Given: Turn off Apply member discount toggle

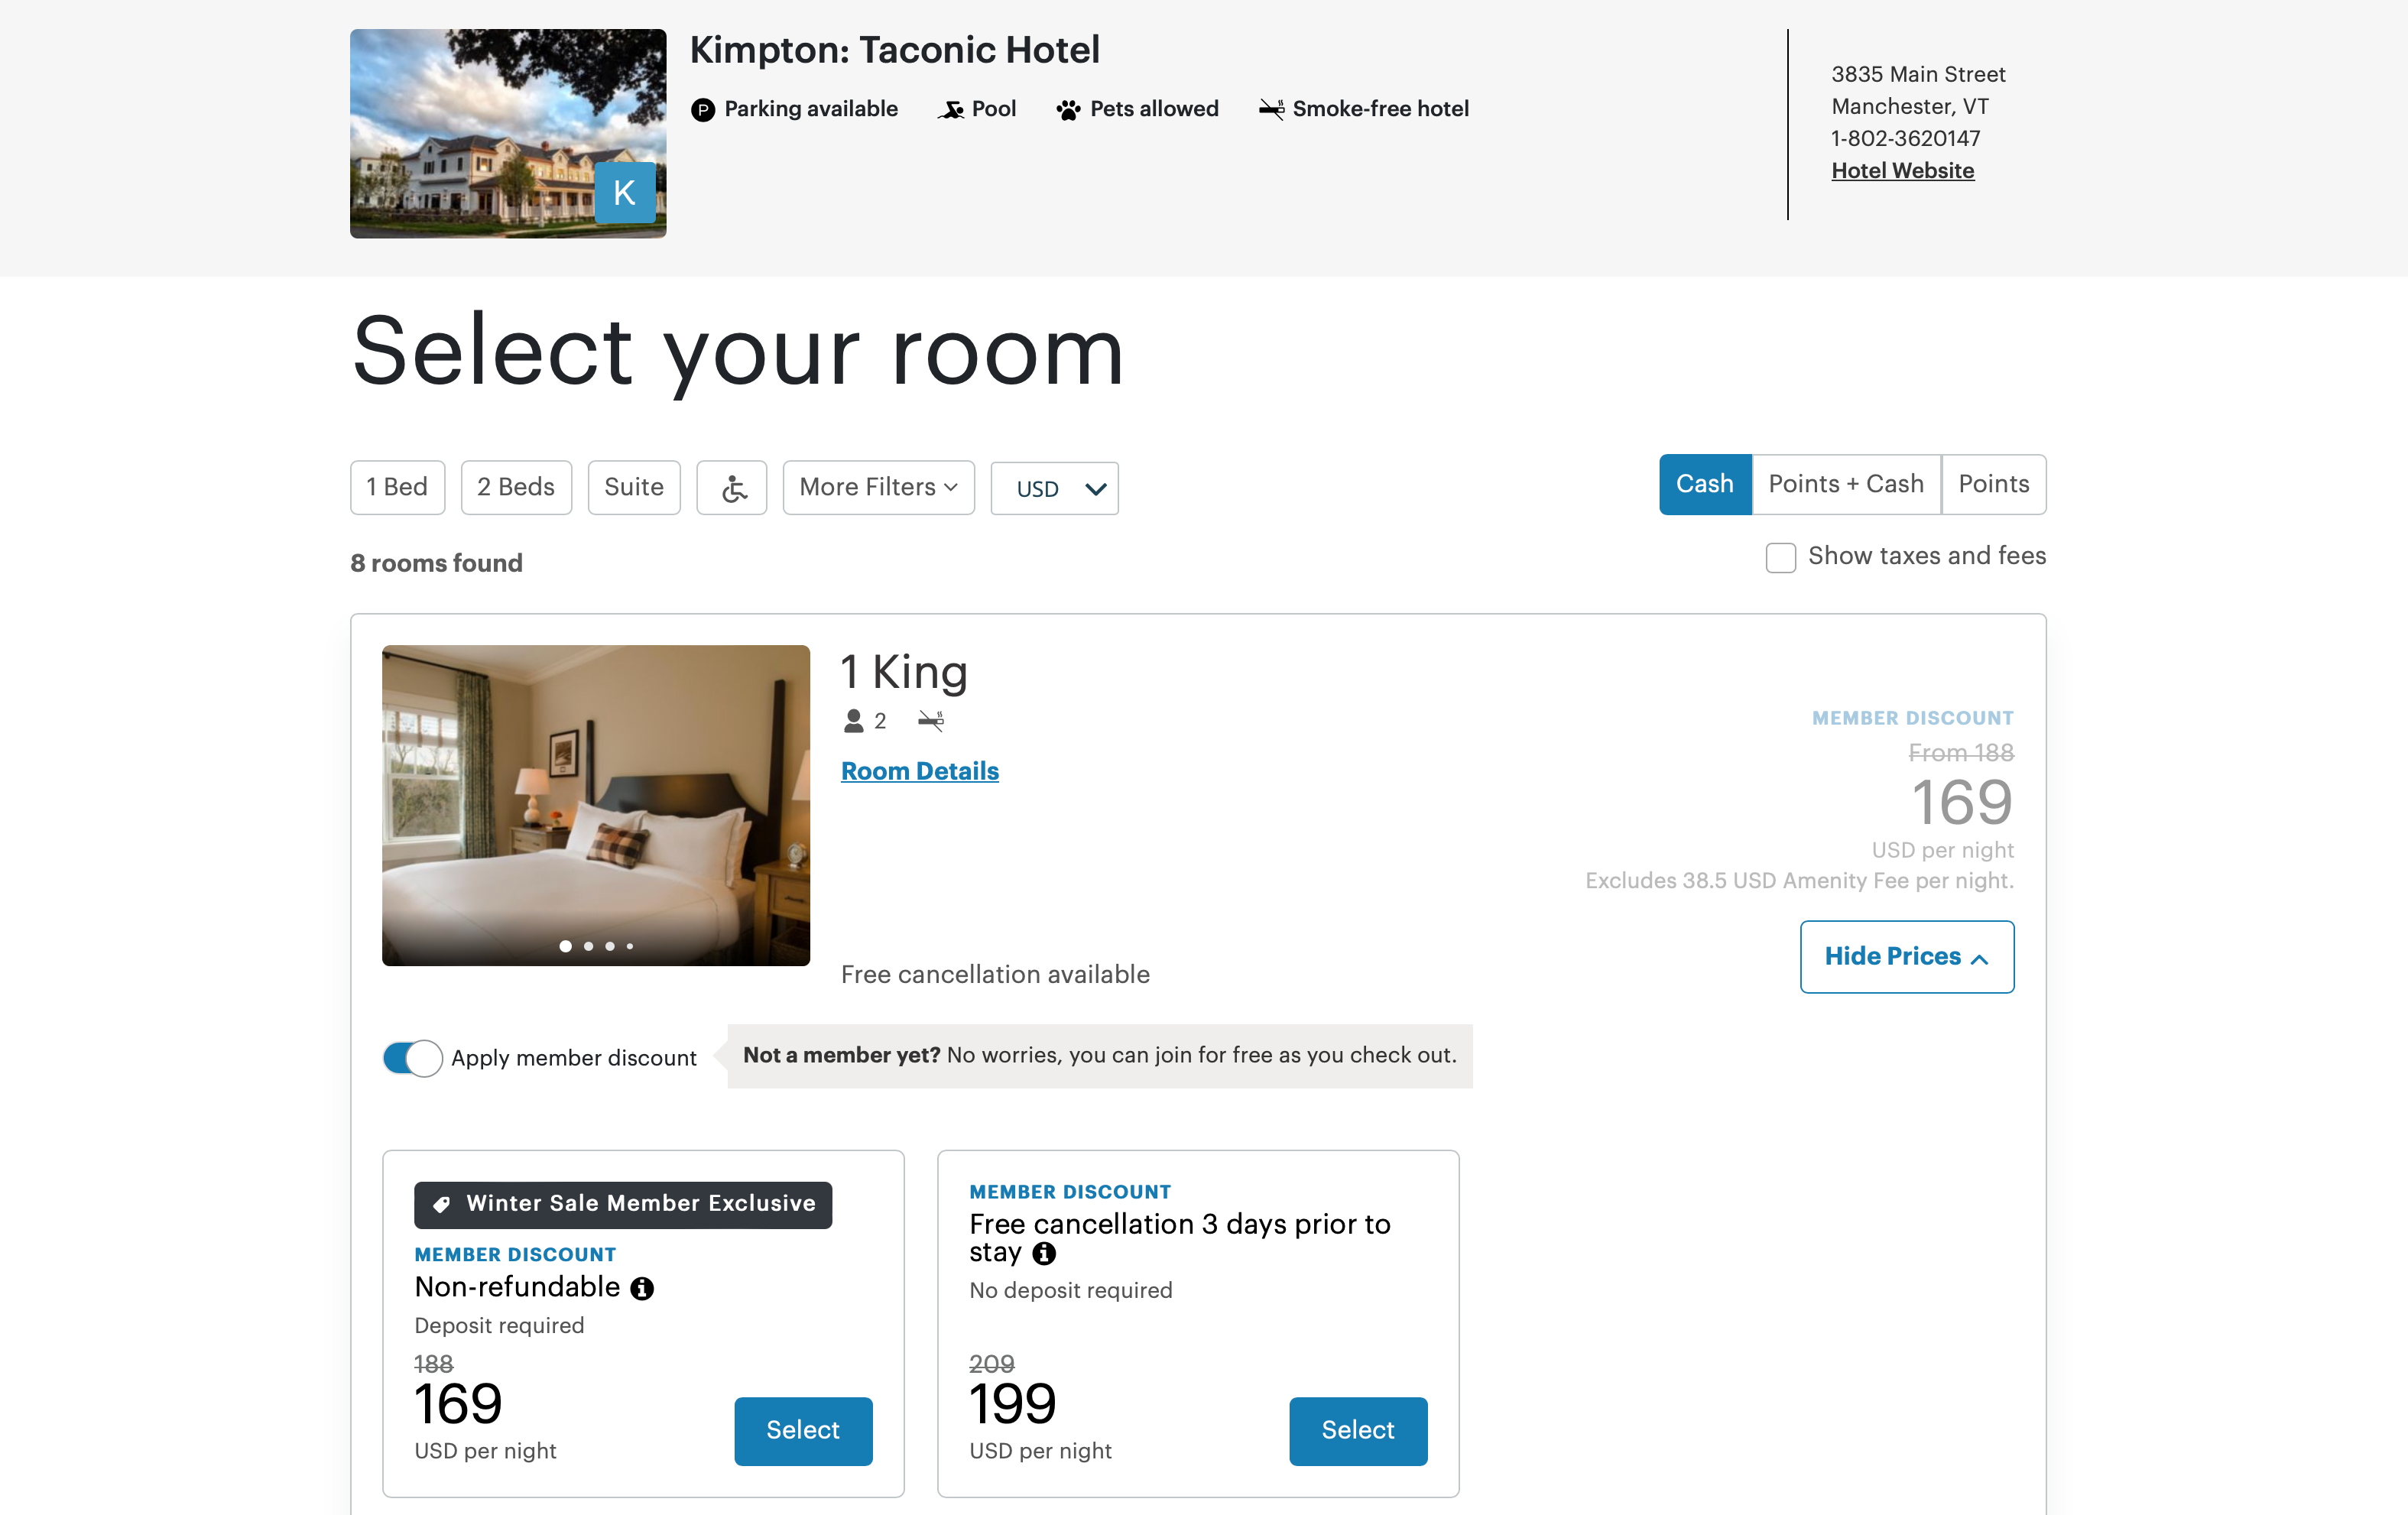Looking at the screenshot, I should click(412, 1058).
